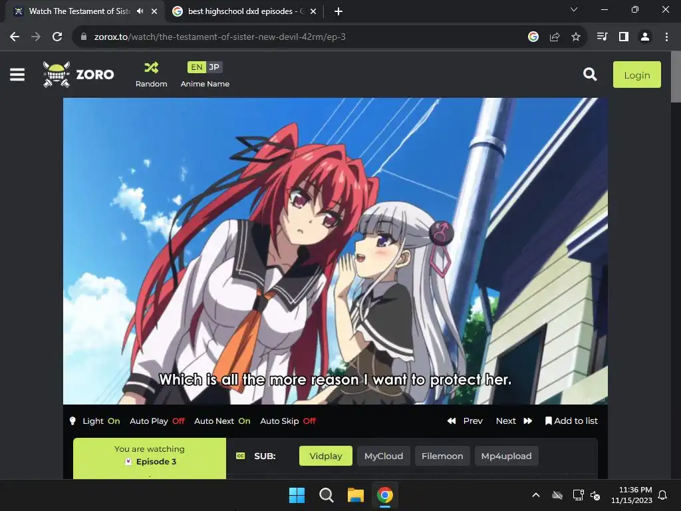Go forward in browser history

(x=36, y=37)
